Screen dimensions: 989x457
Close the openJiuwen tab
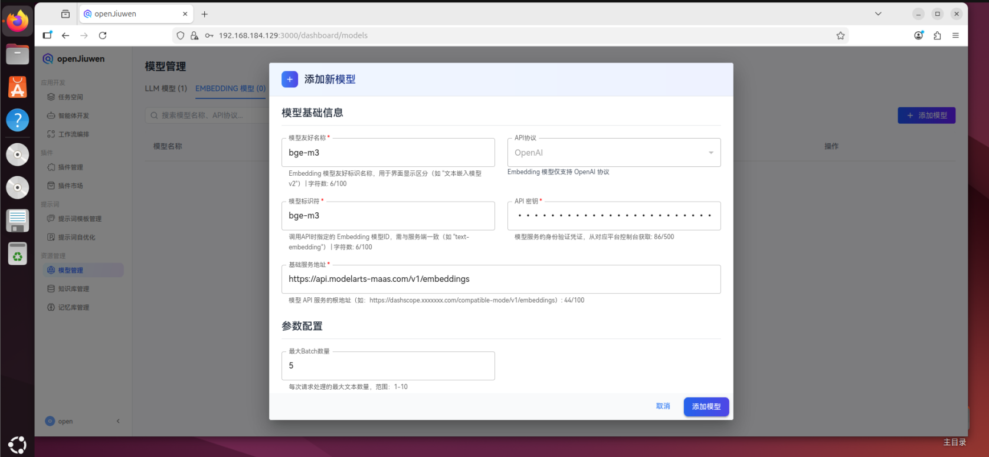(x=185, y=14)
